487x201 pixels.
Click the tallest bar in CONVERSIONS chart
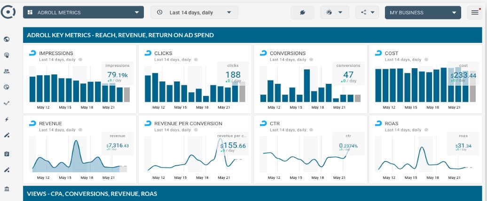click(307, 86)
